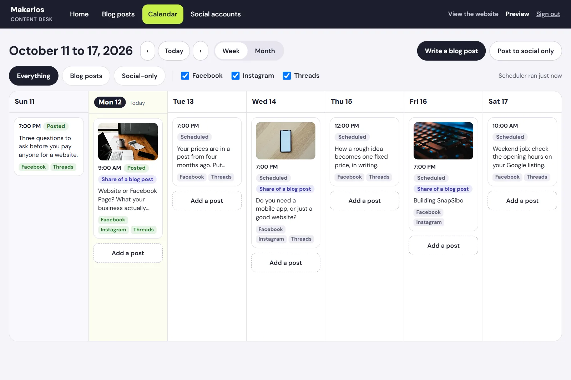Screen dimensions: 571x380
Task: Open Social accounts in navigation
Action: 216,14
